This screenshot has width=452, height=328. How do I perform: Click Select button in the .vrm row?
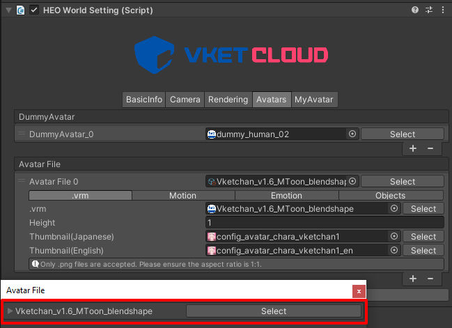[423, 209]
